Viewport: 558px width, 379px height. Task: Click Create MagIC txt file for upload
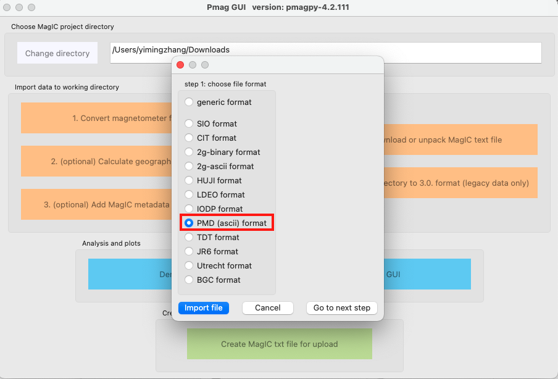pyautogui.click(x=279, y=344)
